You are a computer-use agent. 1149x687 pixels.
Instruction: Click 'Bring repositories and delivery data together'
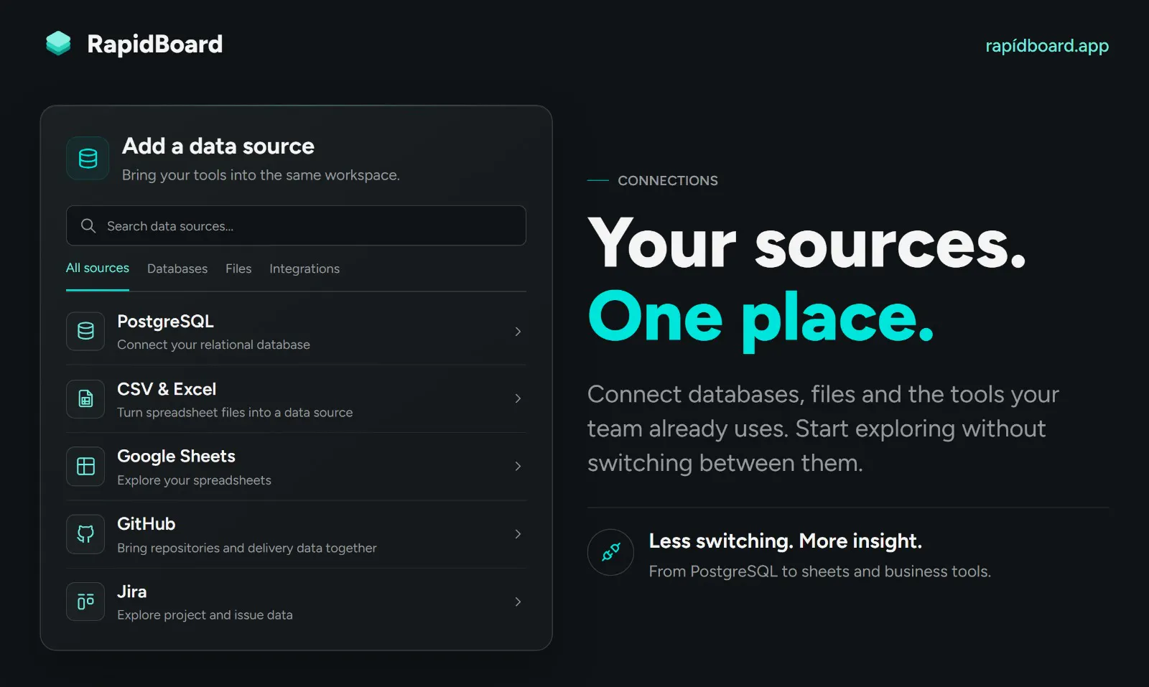click(246, 548)
